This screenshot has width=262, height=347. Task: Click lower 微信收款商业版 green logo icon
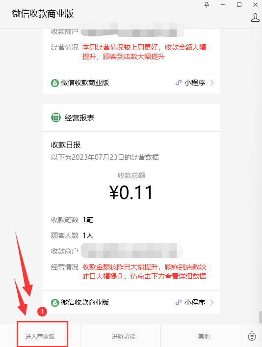coord(55,302)
